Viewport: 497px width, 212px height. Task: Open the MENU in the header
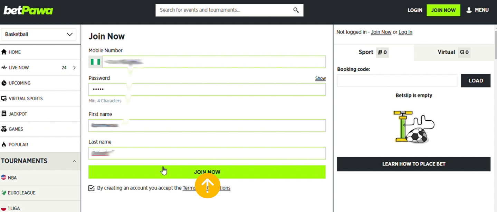pyautogui.click(x=477, y=10)
